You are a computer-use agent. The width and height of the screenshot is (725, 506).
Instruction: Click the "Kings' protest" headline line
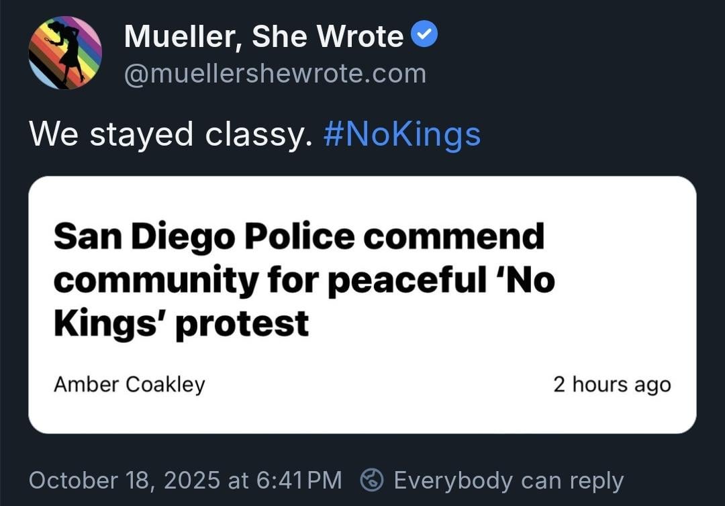(x=181, y=323)
